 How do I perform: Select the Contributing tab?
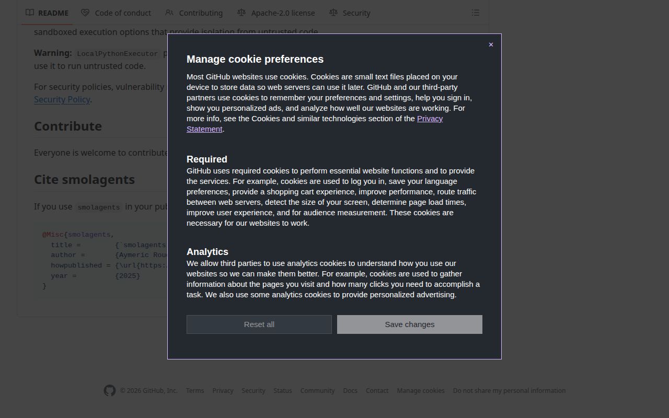pos(194,13)
